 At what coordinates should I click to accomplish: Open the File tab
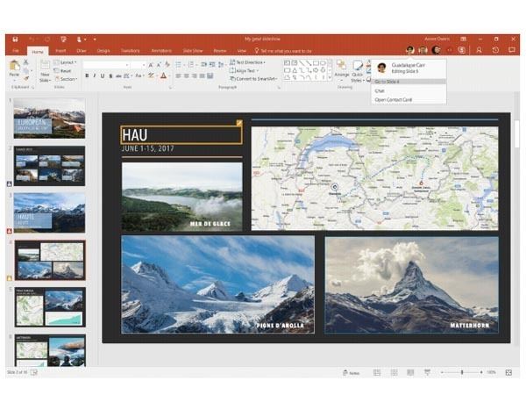16,51
